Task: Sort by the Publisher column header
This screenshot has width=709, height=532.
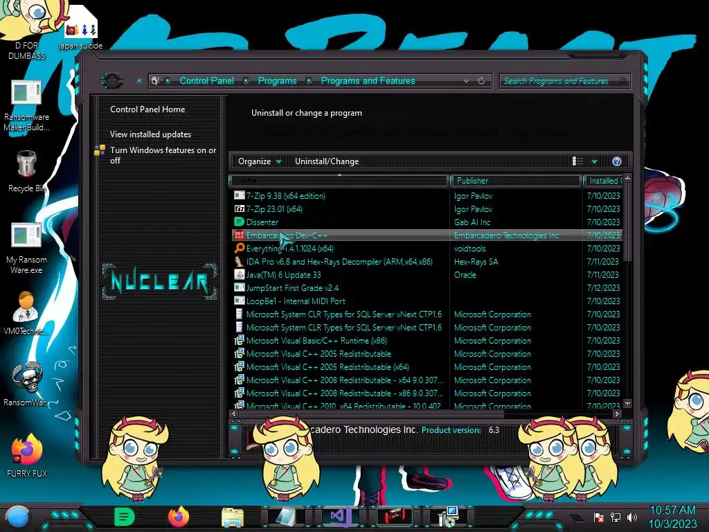Action: 516,181
